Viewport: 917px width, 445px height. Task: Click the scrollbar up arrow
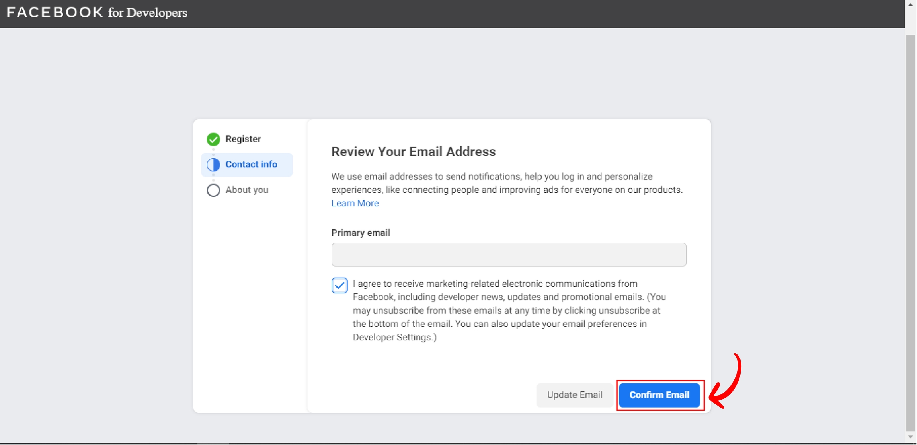click(x=910, y=4)
